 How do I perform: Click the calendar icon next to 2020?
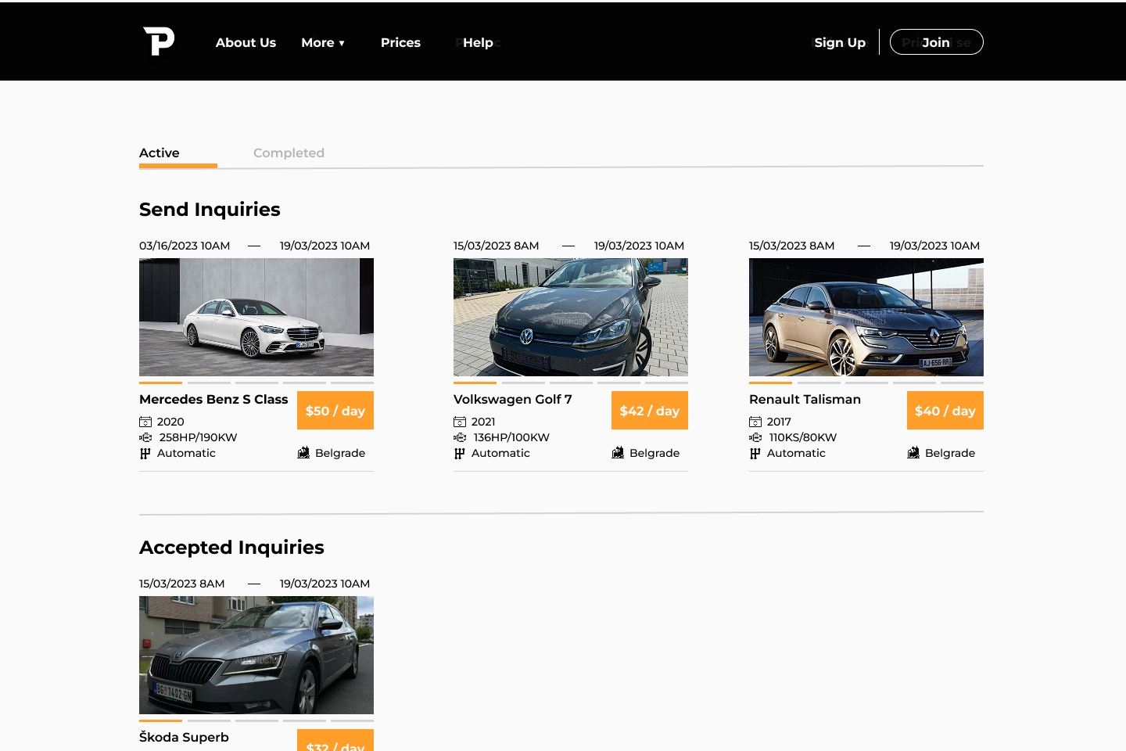[x=145, y=422]
